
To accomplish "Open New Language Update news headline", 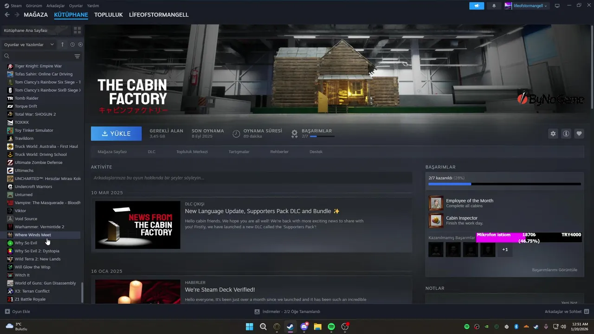I will (x=262, y=211).
